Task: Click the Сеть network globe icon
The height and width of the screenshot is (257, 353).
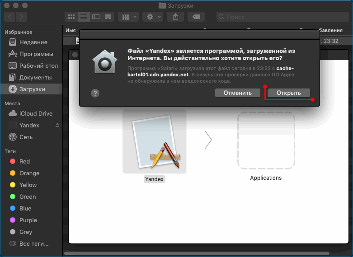Action: pyautogui.click(x=13, y=137)
